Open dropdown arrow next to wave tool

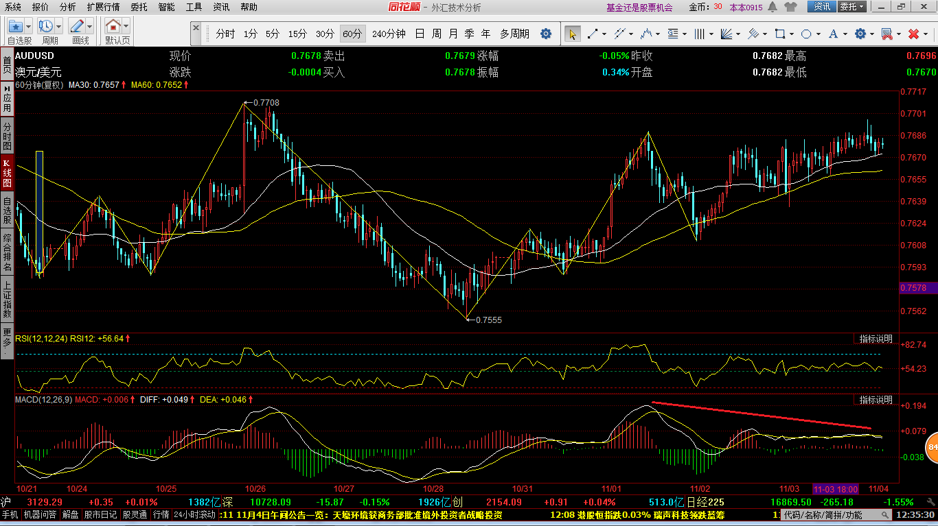click(658, 34)
